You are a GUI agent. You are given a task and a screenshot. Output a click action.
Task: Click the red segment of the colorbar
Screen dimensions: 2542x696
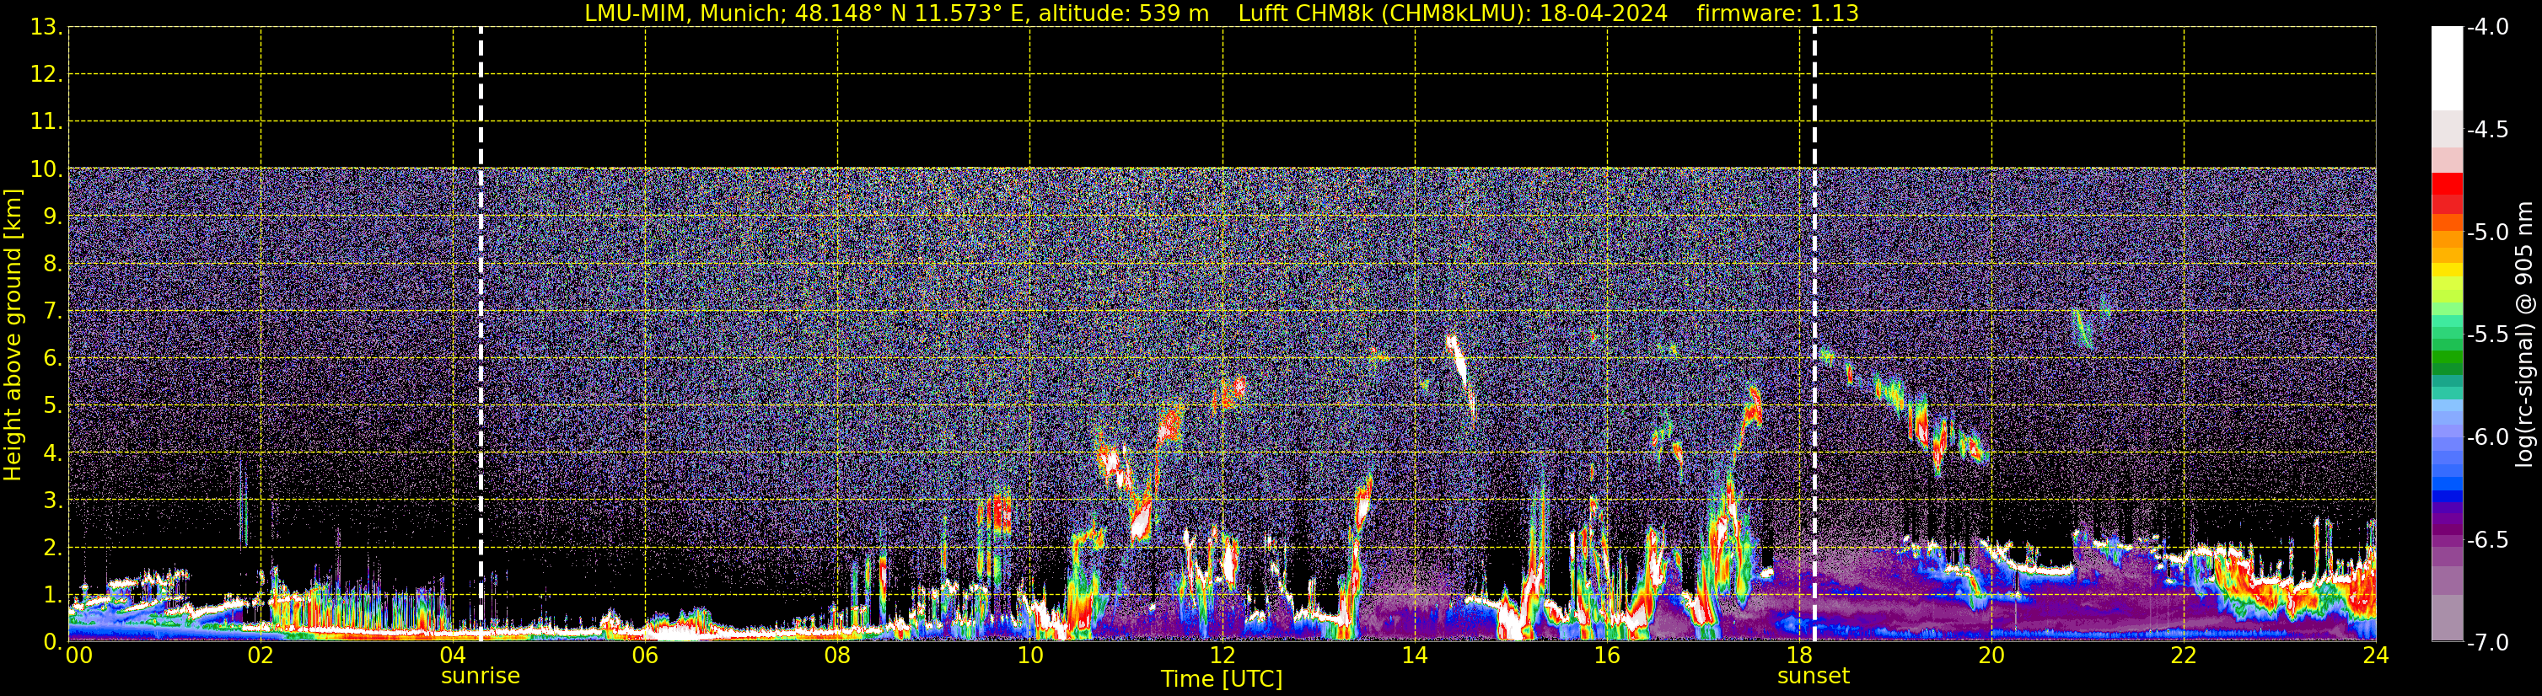(2448, 185)
